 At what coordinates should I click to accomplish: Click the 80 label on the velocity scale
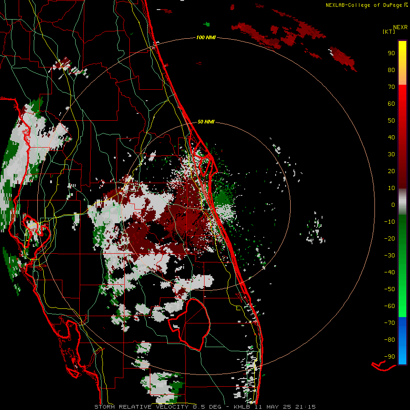(391, 70)
